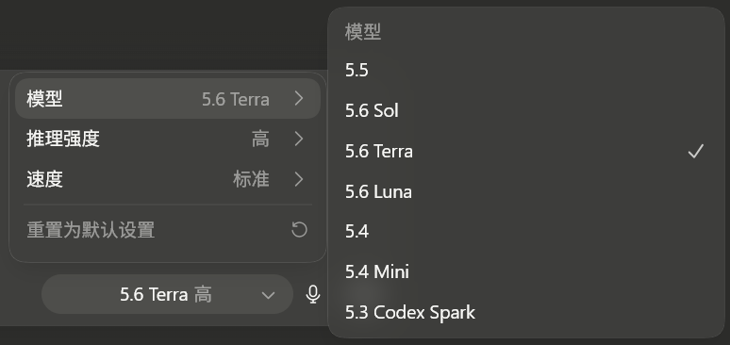The image size is (730, 345).
Task: Open the 速度 speed setting
Action: [168, 179]
